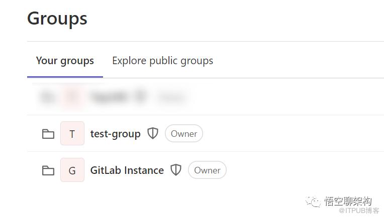Click the WeChat logo in the watermark
Screen dimensions: 384x218
[315, 201]
